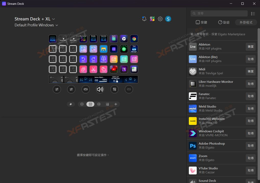Image resolution: width=260 pixels, height=183 pixels.
Task: Toggle the page pin button
Action: tap(71, 104)
